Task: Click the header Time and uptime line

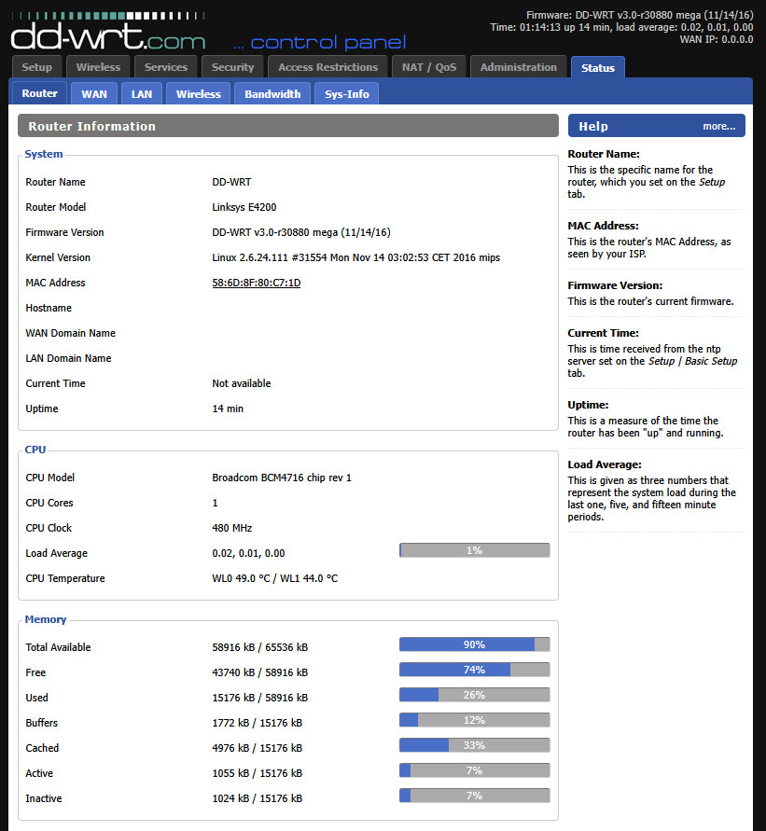Action: coord(621,27)
